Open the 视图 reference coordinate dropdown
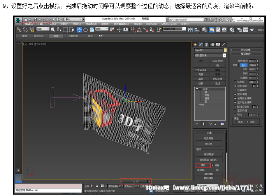Image resolution: width=267 pixels, height=195 pixels. pos(102,29)
